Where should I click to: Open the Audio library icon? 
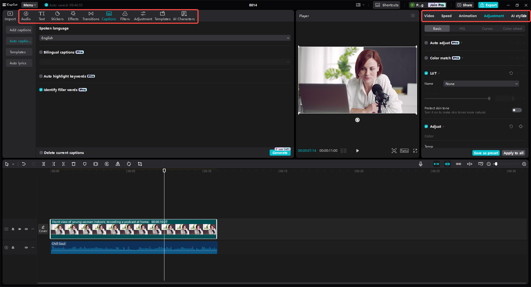tap(26, 16)
